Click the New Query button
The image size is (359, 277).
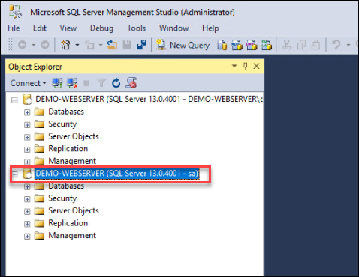point(183,45)
